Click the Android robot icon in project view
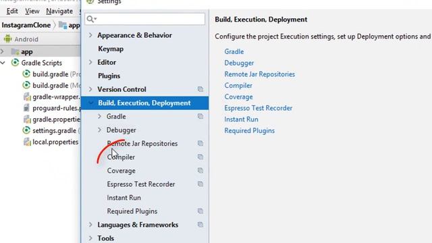The height and width of the screenshot is (243, 432). [x=7, y=39]
